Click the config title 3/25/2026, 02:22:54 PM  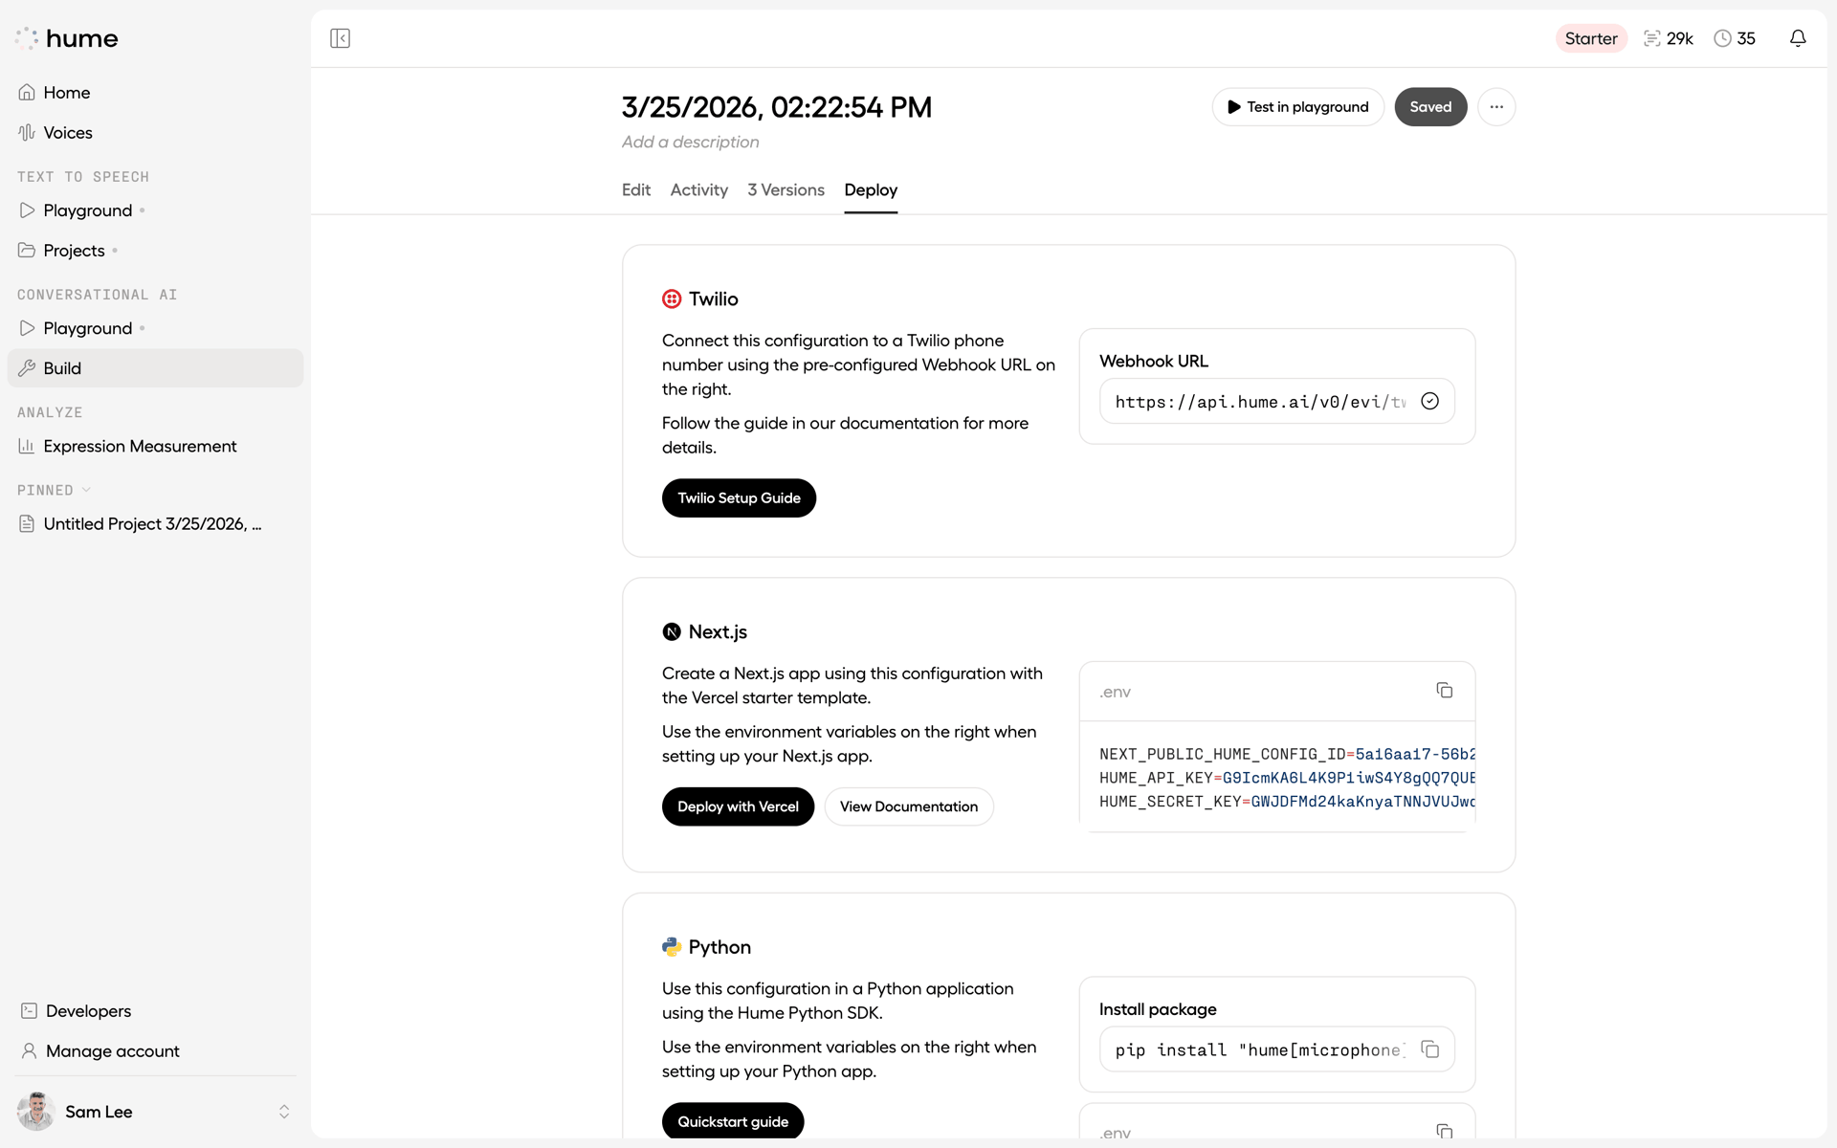click(777, 106)
